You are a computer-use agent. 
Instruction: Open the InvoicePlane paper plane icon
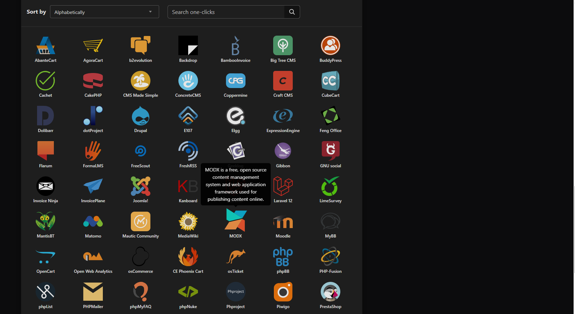(x=93, y=186)
